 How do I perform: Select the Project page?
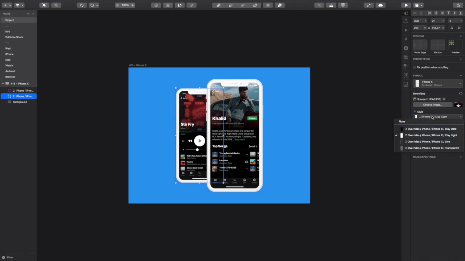19,20
